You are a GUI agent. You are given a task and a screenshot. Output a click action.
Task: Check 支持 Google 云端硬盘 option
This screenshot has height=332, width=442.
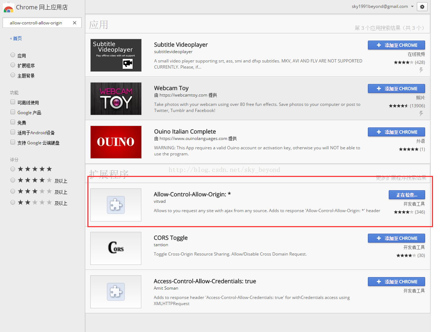pyautogui.click(x=13, y=142)
